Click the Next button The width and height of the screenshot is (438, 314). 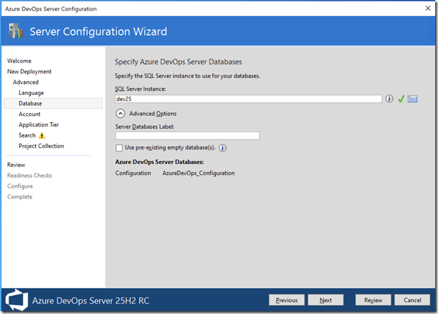coord(326,300)
